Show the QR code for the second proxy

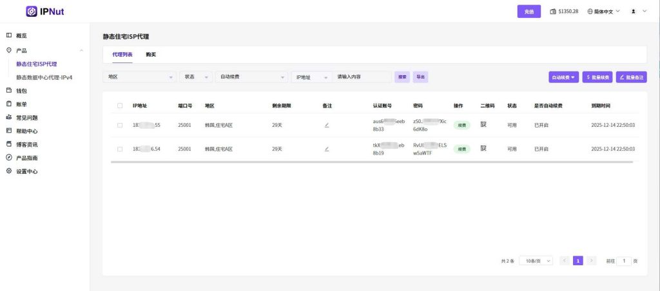483,148
